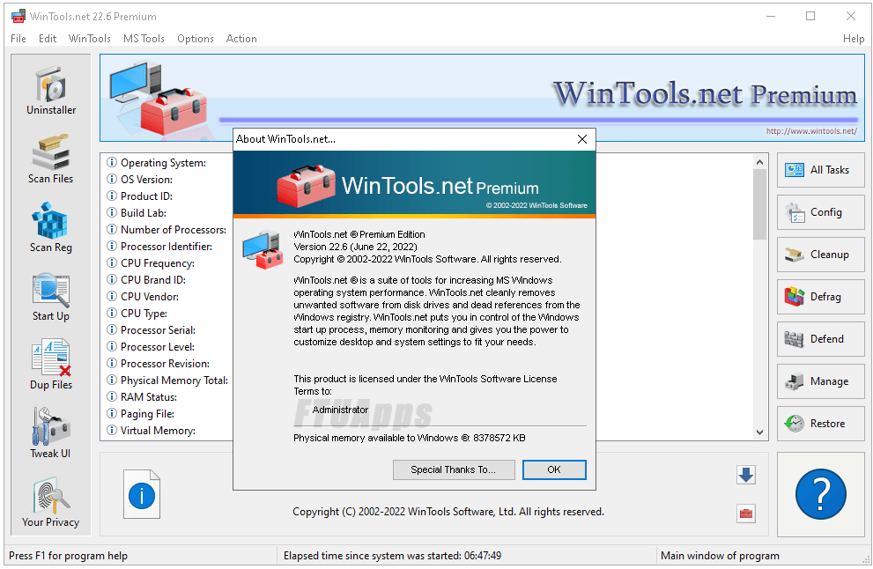Click the computer-toolbox icon beside version text
Viewport: 873px width, 569px height.
point(263,249)
